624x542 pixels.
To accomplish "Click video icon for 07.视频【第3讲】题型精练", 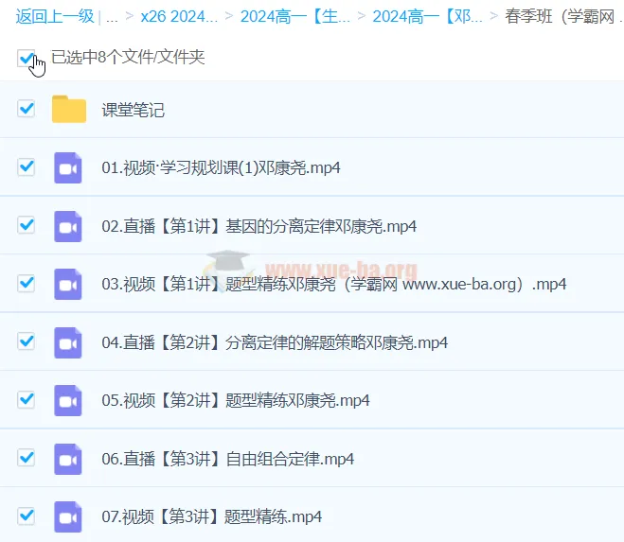I will [68, 516].
